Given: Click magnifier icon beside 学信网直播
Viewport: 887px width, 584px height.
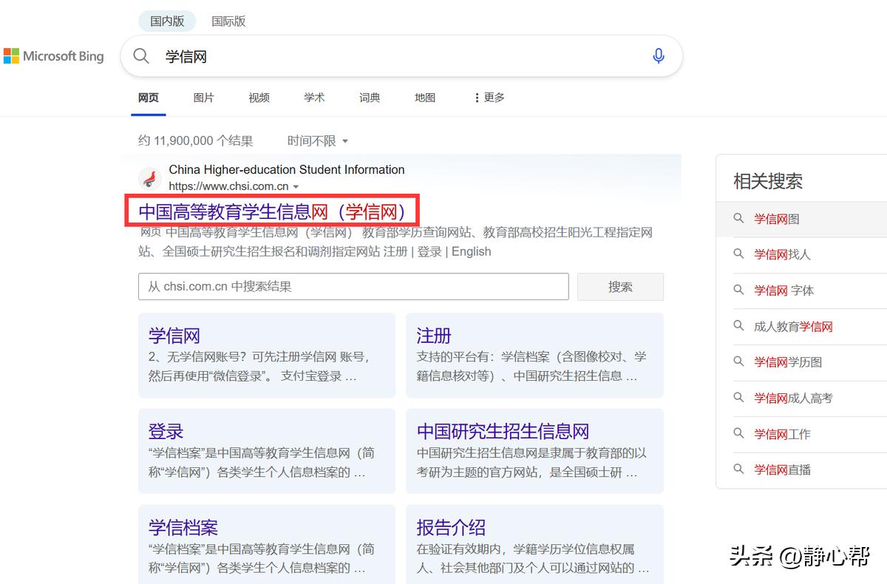Looking at the screenshot, I should pyautogui.click(x=738, y=469).
